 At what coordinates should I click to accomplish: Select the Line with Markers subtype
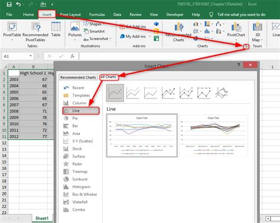coord(168,93)
